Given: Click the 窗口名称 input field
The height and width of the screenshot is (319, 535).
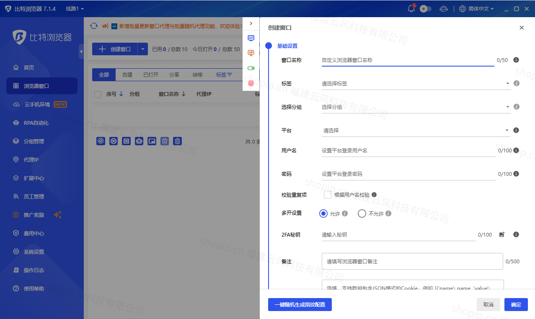Looking at the screenshot, I should pyautogui.click(x=408, y=60).
